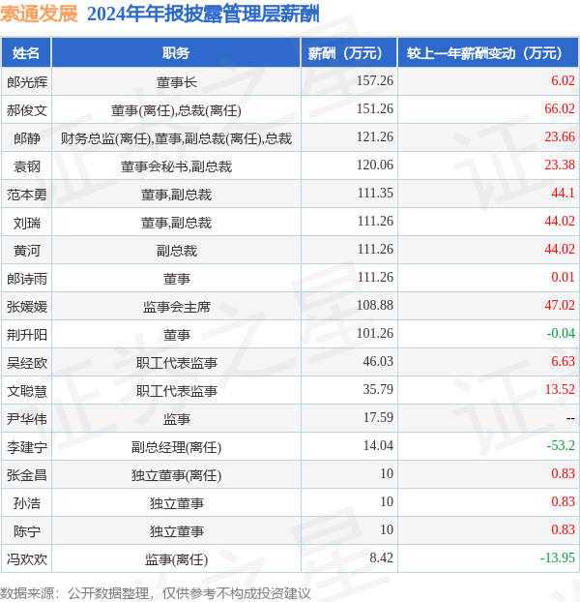580x602 pixels.
Task: Click the 薪酬（万元）column header
Action: pos(349,53)
